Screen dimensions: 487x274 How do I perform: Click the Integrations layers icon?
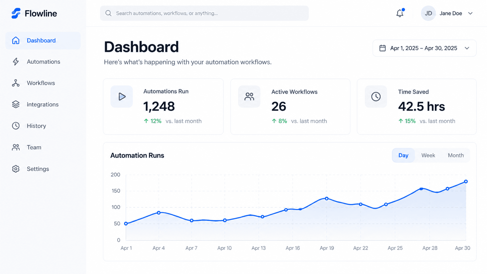point(16,104)
